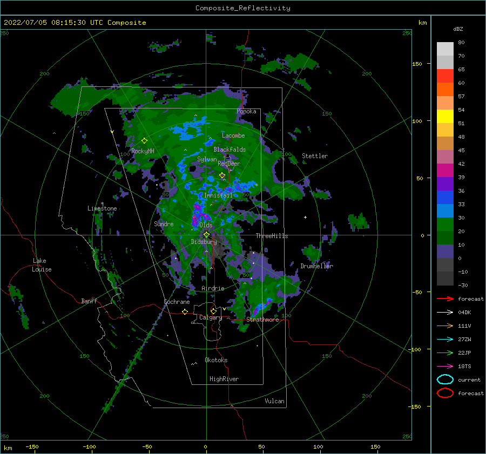
Task: Click the 65 dBZ scale label
Action: 461,70
